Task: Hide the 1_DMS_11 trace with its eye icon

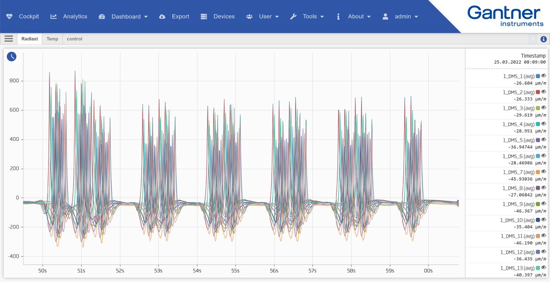Action: (x=544, y=236)
